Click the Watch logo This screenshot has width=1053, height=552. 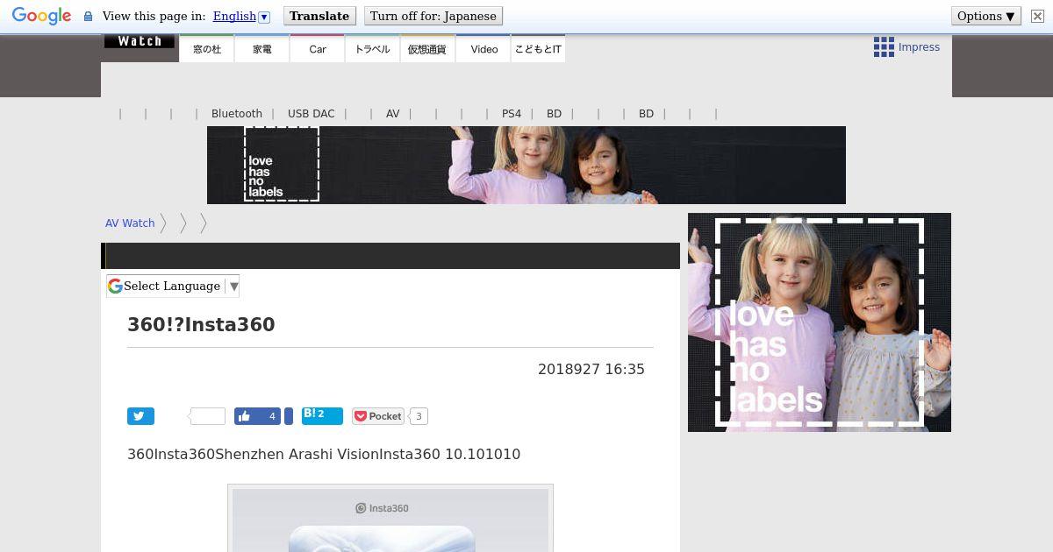click(140, 41)
